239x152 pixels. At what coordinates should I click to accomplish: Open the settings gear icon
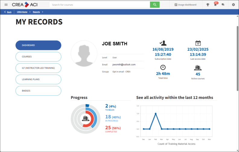tap(233, 5)
